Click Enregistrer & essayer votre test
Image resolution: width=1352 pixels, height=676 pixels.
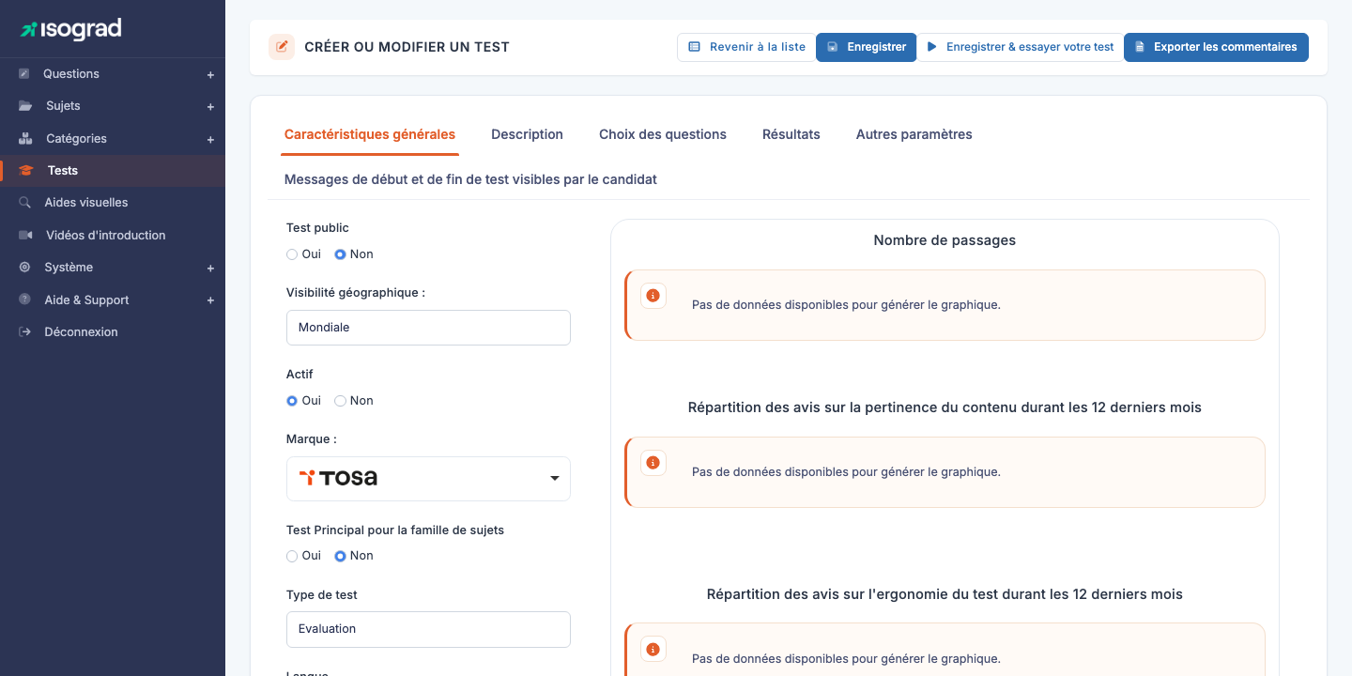tap(1020, 47)
